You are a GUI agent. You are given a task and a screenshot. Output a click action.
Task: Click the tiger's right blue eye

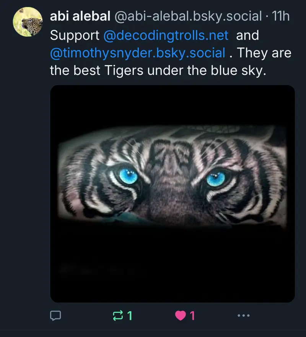[x=216, y=178]
